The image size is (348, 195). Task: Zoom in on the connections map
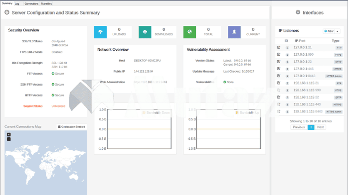point(8,135)
